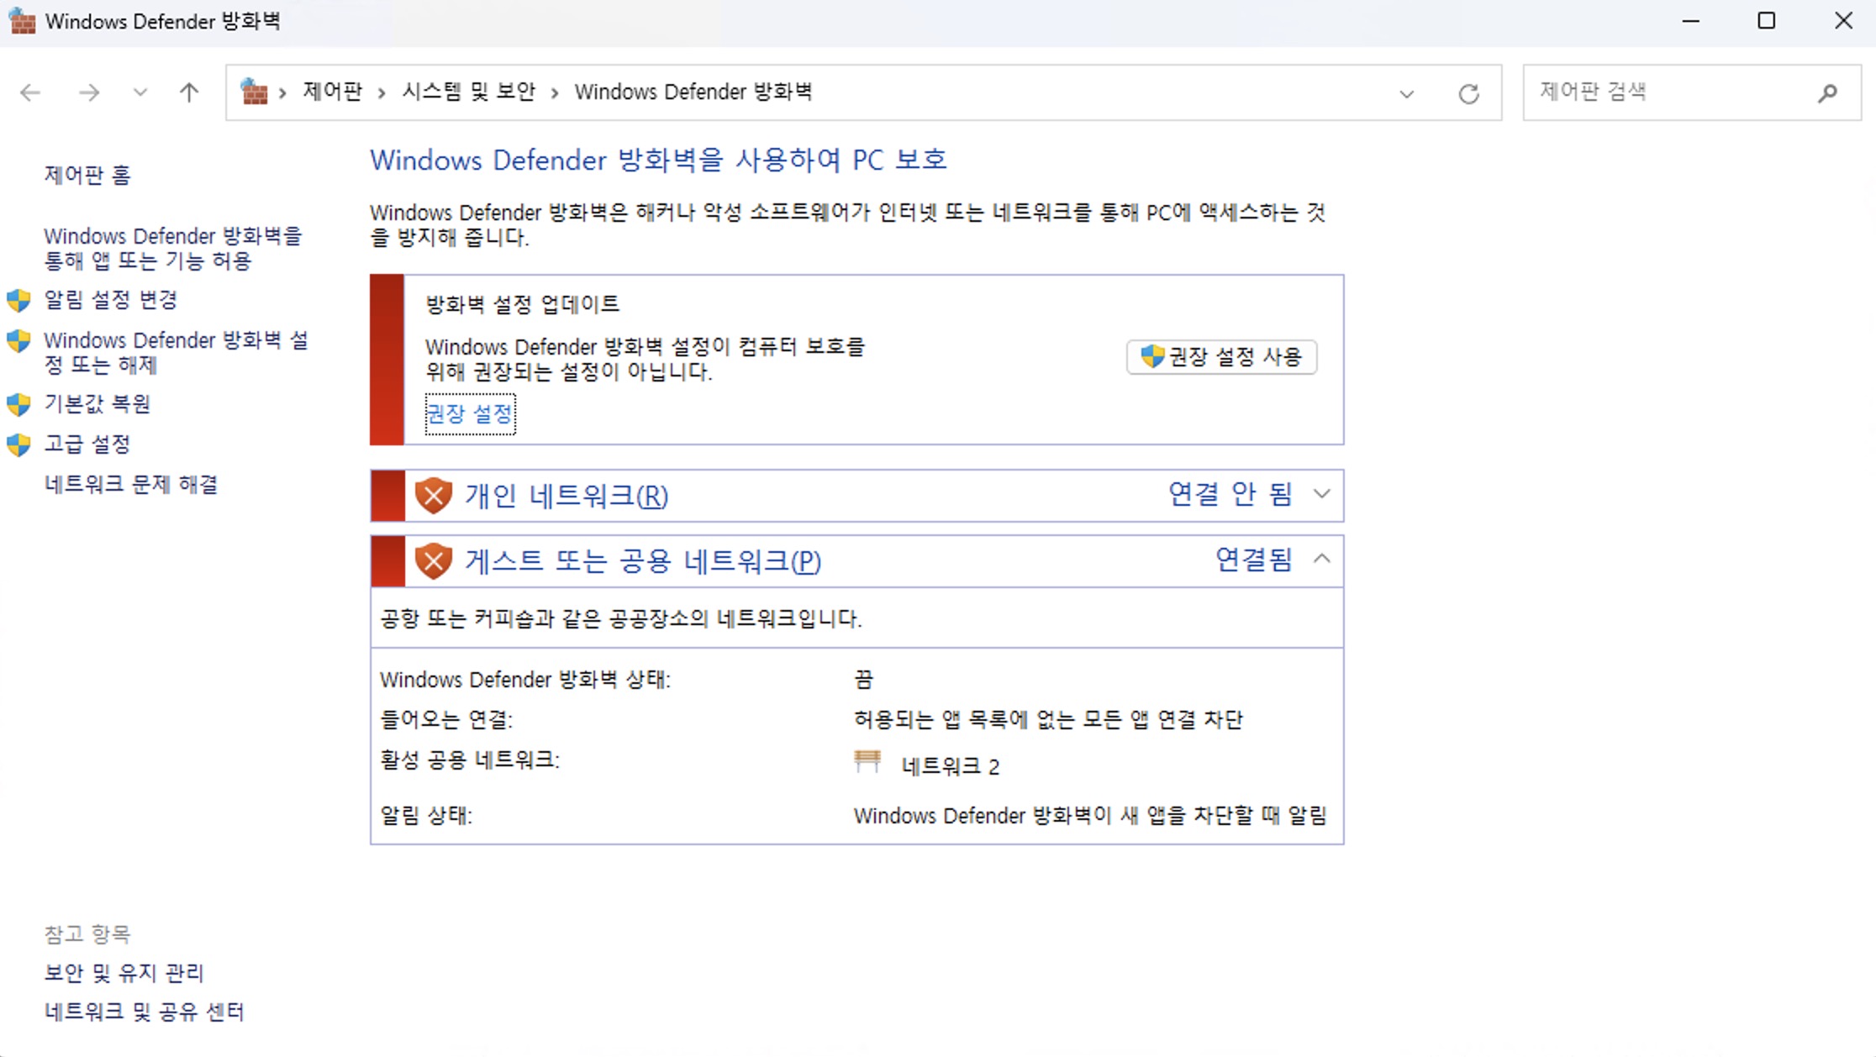Open 네트워크 문제 해결 link
This screenshot has width=1876, height=1057.
coord(131,484)
